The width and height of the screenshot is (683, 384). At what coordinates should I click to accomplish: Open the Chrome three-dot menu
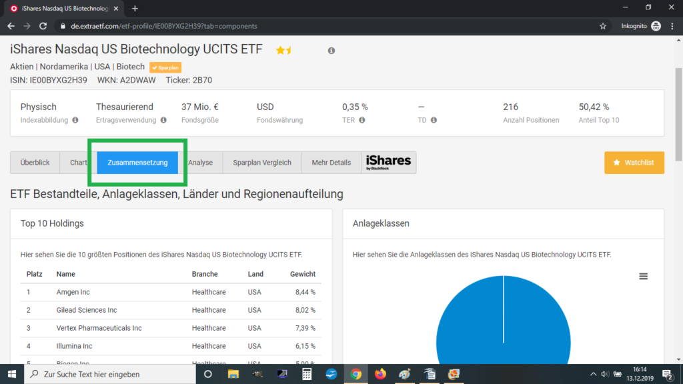672,26
